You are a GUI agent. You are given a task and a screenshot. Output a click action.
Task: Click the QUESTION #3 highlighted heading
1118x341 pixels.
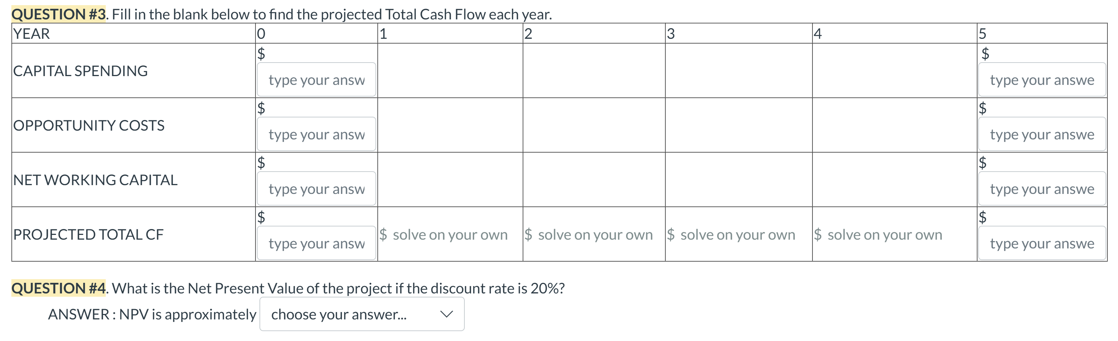tap(59, 14)
